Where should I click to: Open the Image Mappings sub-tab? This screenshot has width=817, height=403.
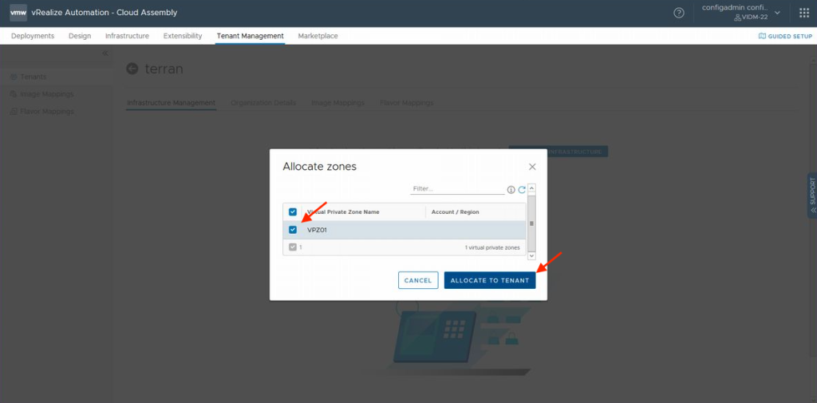(337, 103)
